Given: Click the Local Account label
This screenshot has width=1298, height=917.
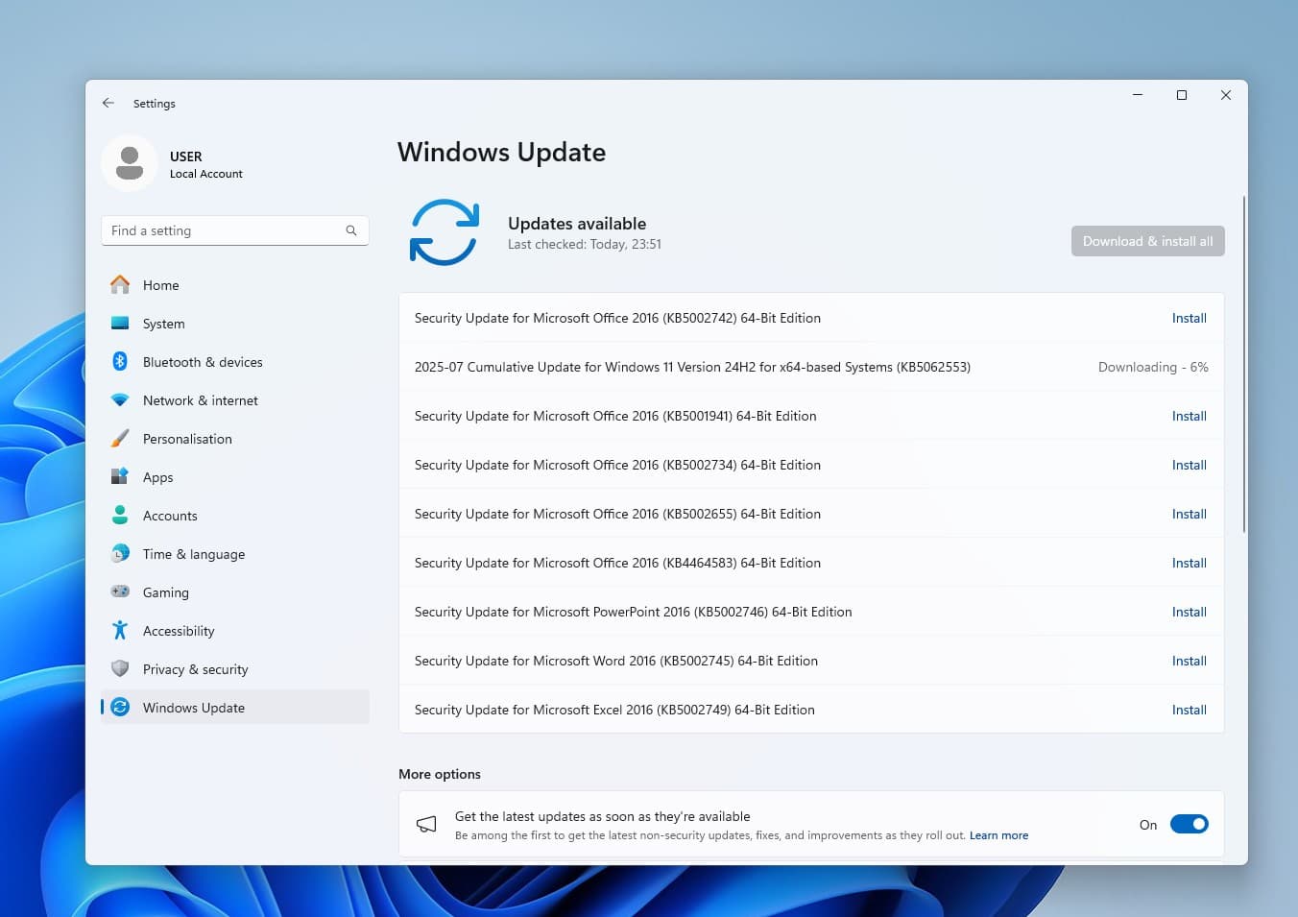Looking at the screenshot, I should tap(206, 174).
